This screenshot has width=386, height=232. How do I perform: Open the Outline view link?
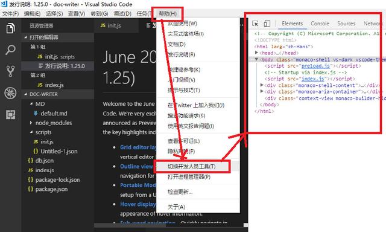click(136, 166)
